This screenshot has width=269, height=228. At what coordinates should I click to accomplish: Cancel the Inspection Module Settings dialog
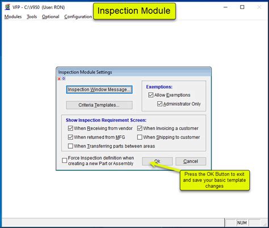(191, 161)
